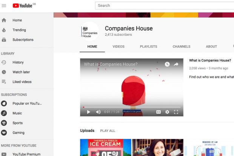
Task: Mute the video with the speaker icon
Action: [x=98, y=112]
